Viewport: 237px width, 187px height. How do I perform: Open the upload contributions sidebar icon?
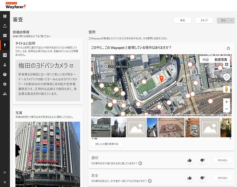tap(5, 26)
